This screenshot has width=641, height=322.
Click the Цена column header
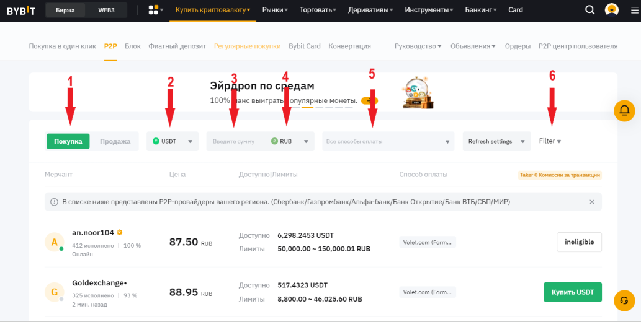177,175
